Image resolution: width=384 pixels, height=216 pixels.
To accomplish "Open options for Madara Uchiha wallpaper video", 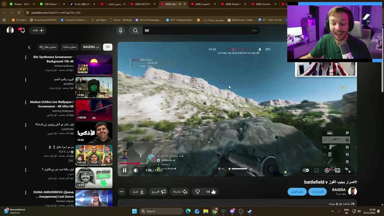I will 25,102.
